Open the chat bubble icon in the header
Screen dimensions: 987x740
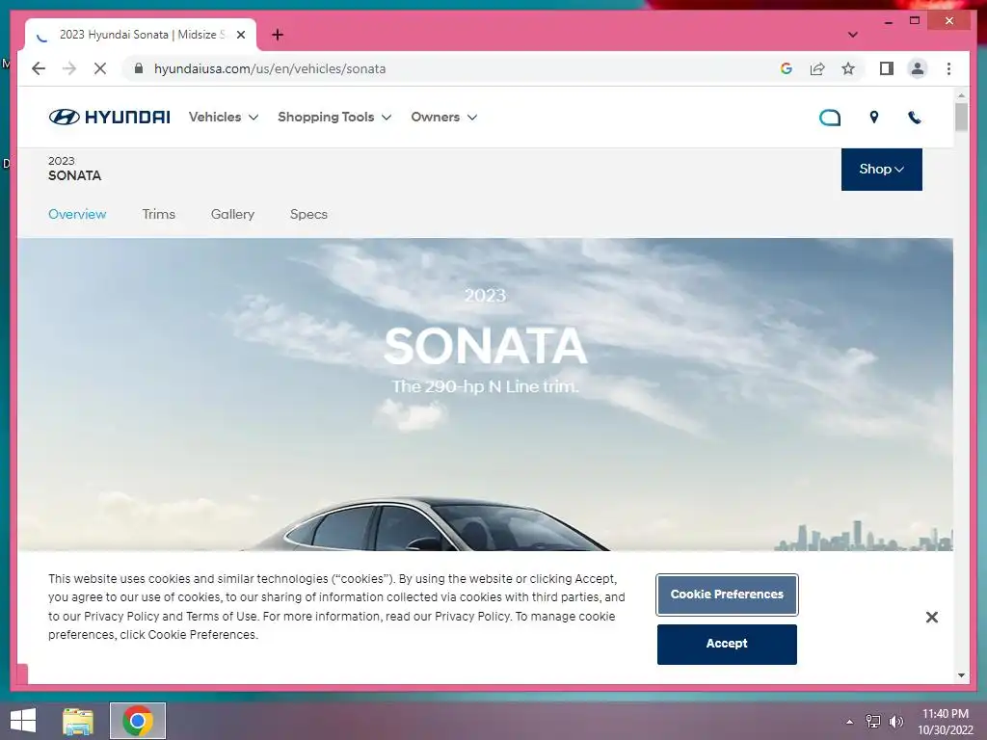[830, 118]
